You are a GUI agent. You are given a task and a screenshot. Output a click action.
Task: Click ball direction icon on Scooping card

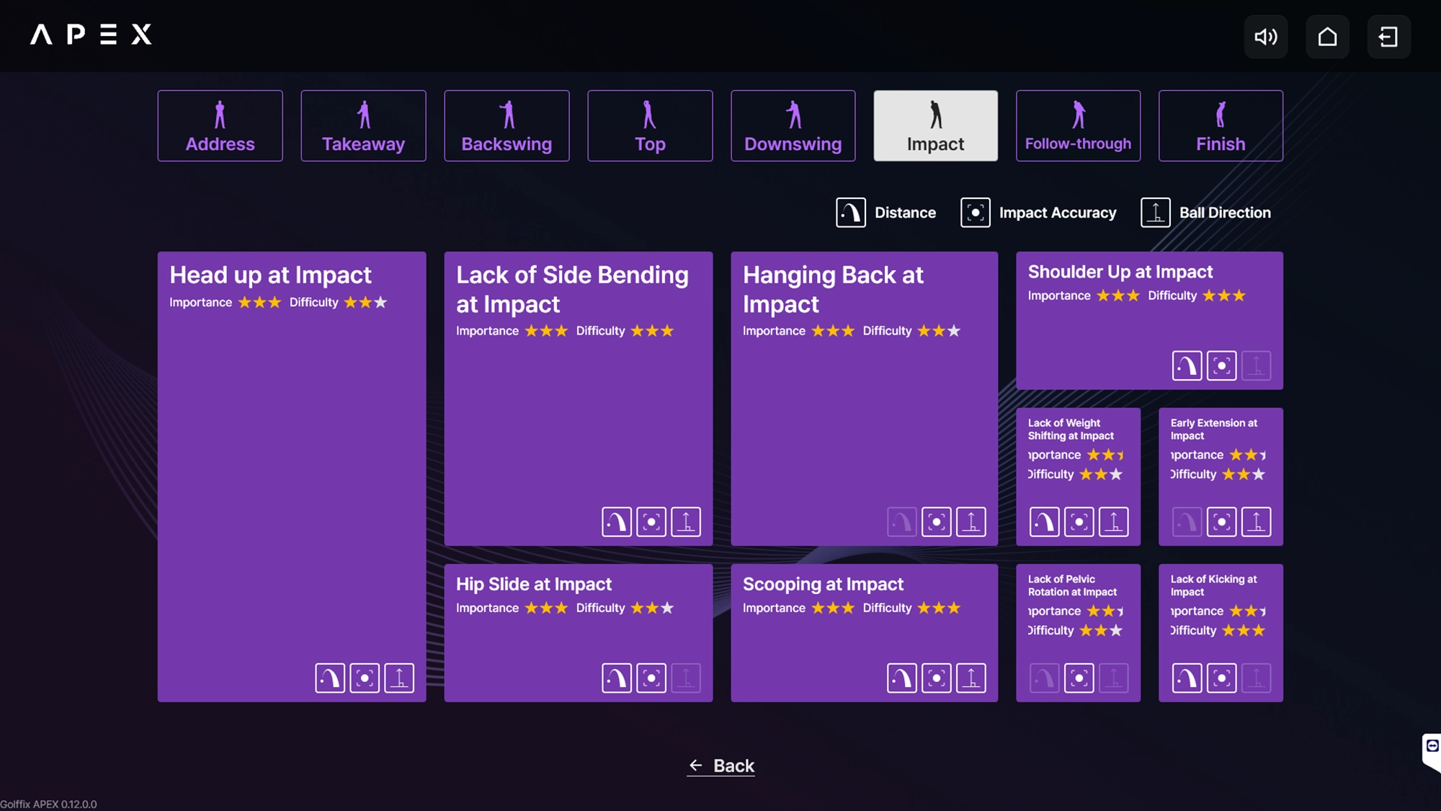[971, 678]
